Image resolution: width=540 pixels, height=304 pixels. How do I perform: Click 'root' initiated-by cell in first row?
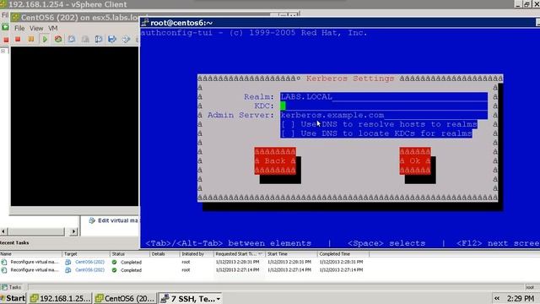[186, 262]
